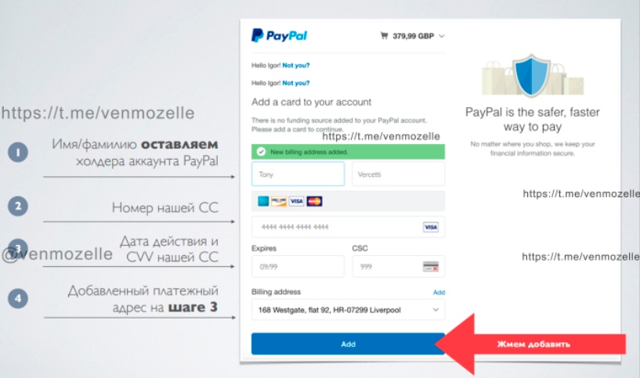Select the Expires date input field
Viewport: 640px width, 378px height.
(298, 267)
